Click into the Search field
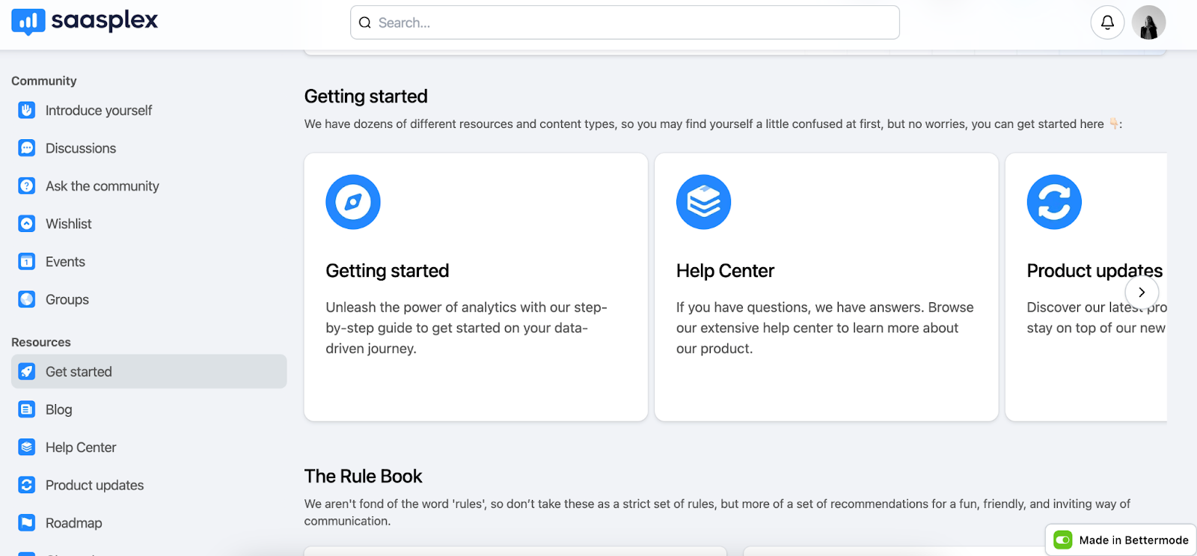1197x556 pixels. pyautogui.click(x=625, y=22)
